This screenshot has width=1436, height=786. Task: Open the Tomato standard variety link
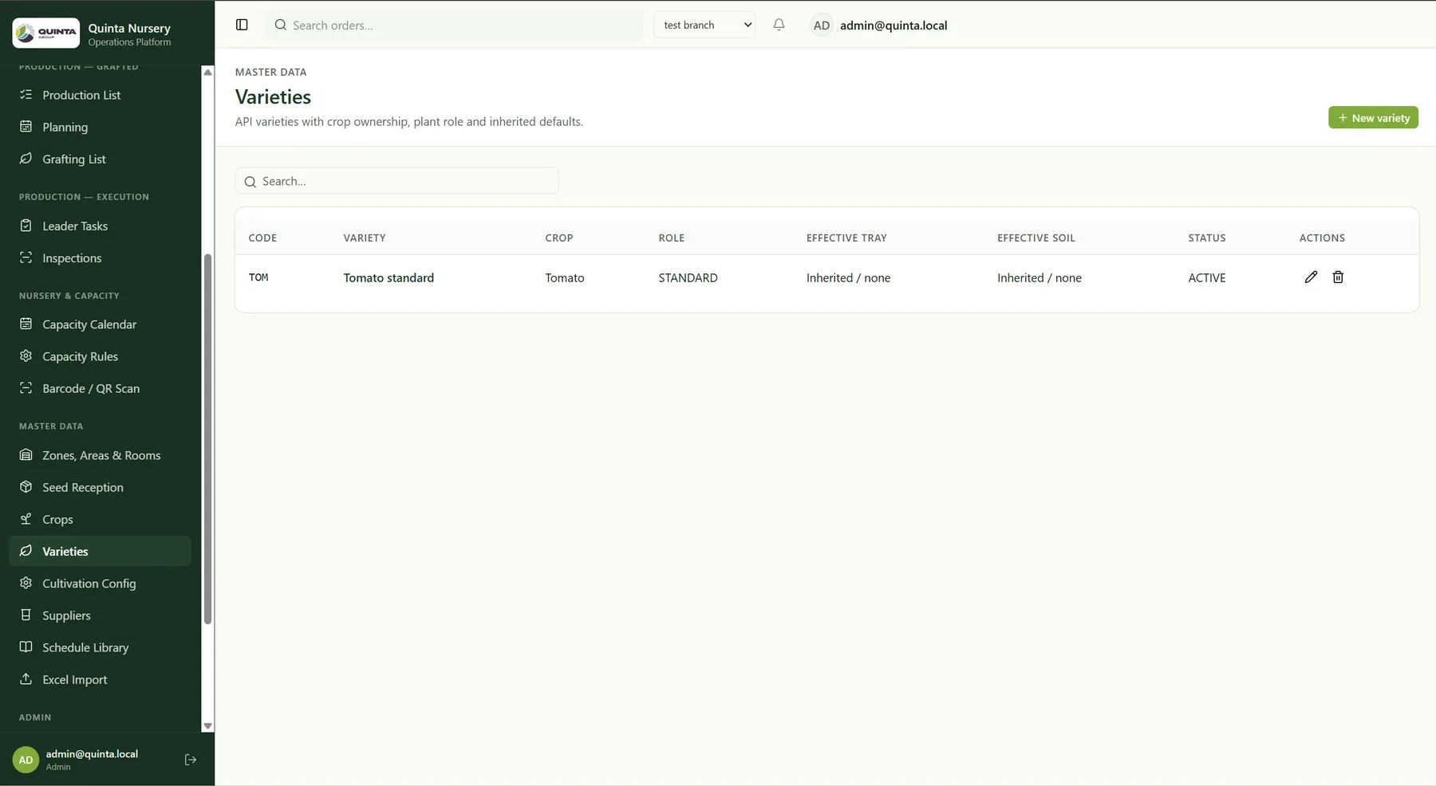pos(389,277)
